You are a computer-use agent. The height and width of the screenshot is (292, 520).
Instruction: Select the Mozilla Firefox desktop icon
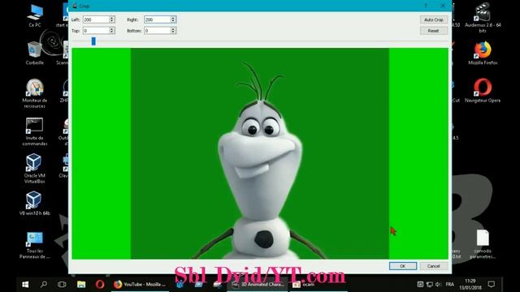[x=483, y=53]
